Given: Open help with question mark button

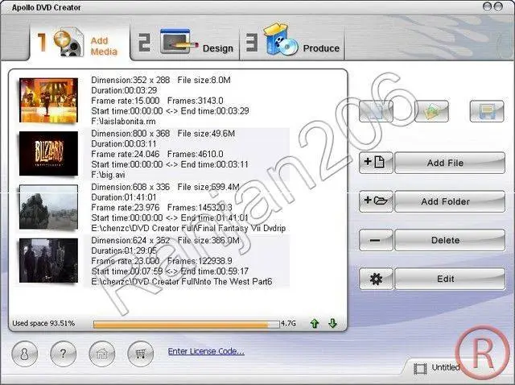Looking at the screenshot, I should pos(63,354).
